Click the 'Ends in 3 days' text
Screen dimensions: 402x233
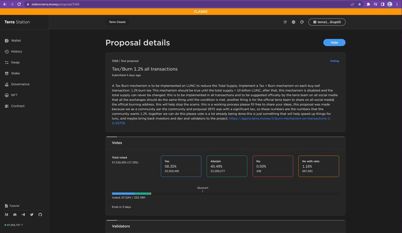tap(121, 207)
